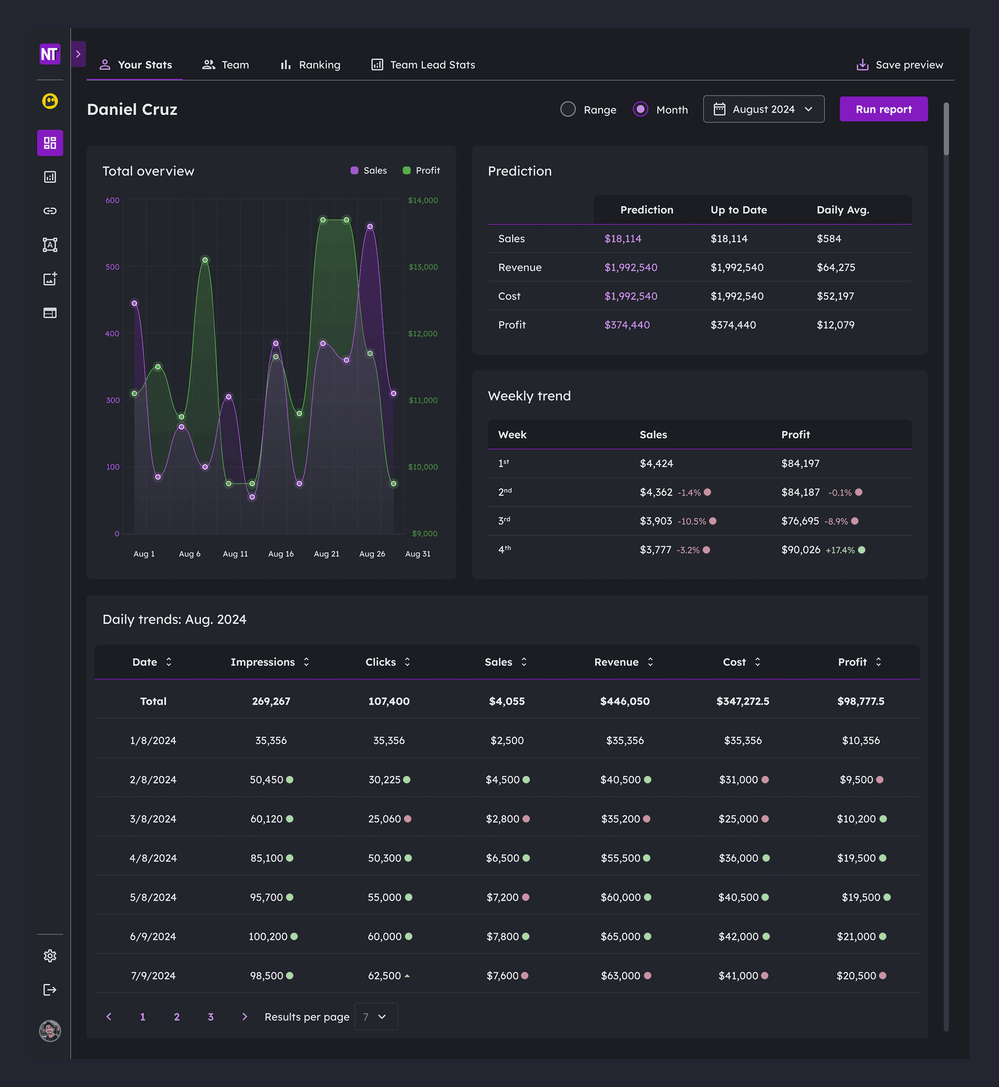The image size is (999, 1087).
Task: Open the August 2024 month dropdown
Action: (763, 109)
